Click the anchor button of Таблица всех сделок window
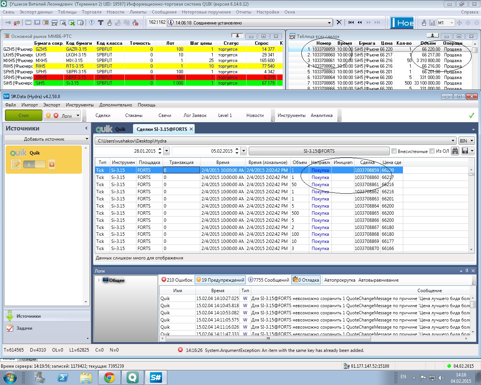This screenshot has height=385, width=481. (x=432, y=36)
